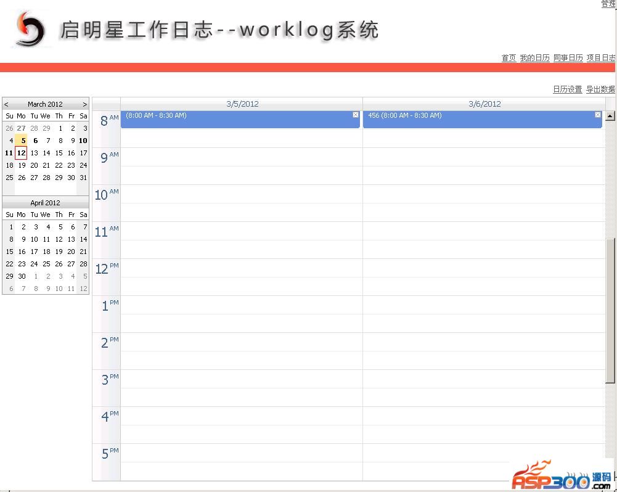Click the 2 PM slot on 3/6/2012
The width and height of the screenshot is (617, 492).
tap(484, 342)
